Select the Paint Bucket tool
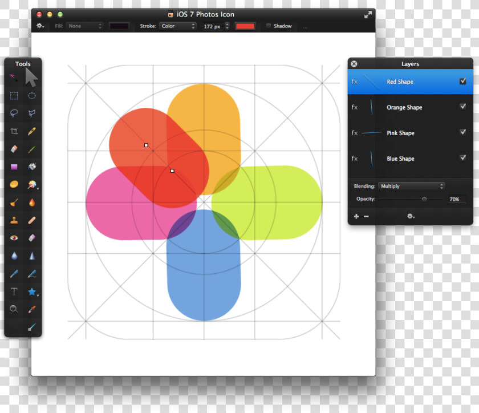Screen dimensions: 479x413 click(32, 167)
